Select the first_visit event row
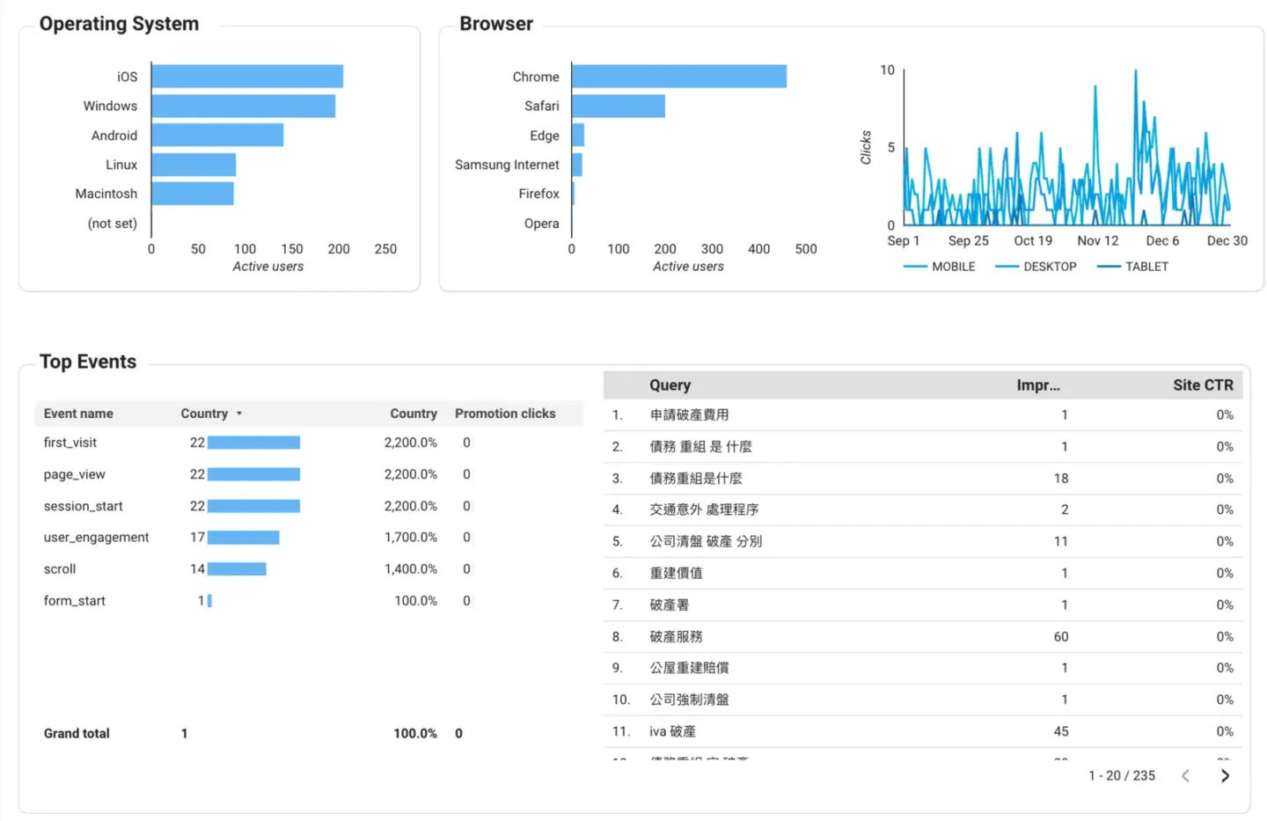The width and height of the screenshot is (1267, 821). [70, 443]
